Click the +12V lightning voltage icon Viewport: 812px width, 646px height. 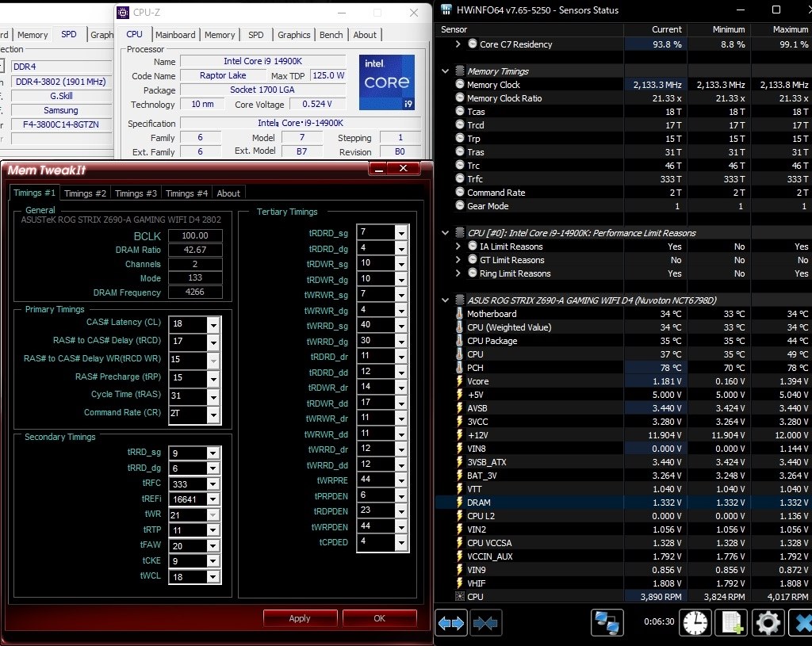(x=459, y=435)
